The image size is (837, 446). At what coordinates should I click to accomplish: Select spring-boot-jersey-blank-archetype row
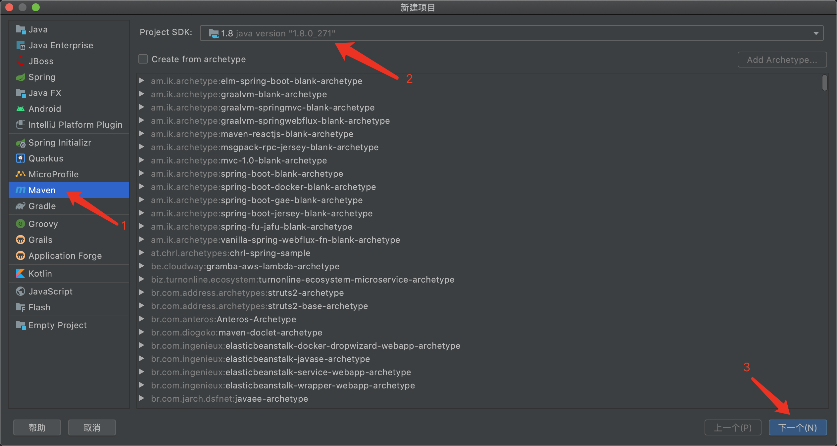click(x=482, y=213)
